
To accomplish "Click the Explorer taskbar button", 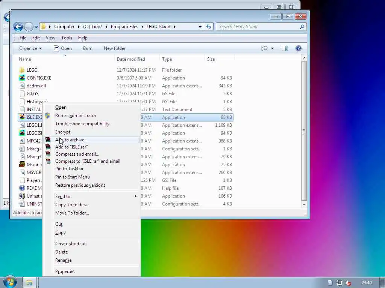I will click(29, 283).
